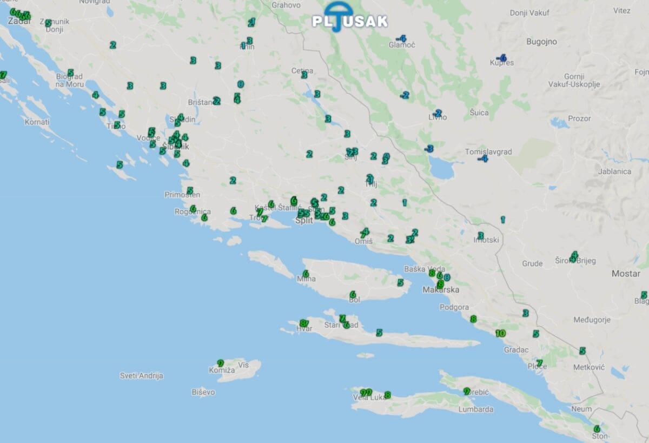649x443 pixels.
Task: Click the 5 marker at Biograd na Moru
Action: [70, 72]
